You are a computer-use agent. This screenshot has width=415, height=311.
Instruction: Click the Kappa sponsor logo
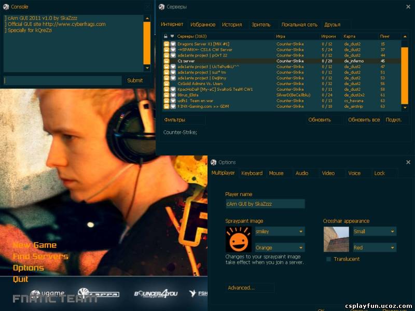pos(99,293)
